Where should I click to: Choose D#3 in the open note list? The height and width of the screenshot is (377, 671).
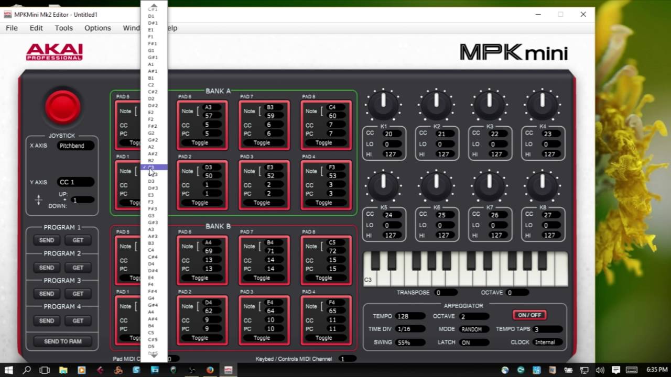coord(153,188)
